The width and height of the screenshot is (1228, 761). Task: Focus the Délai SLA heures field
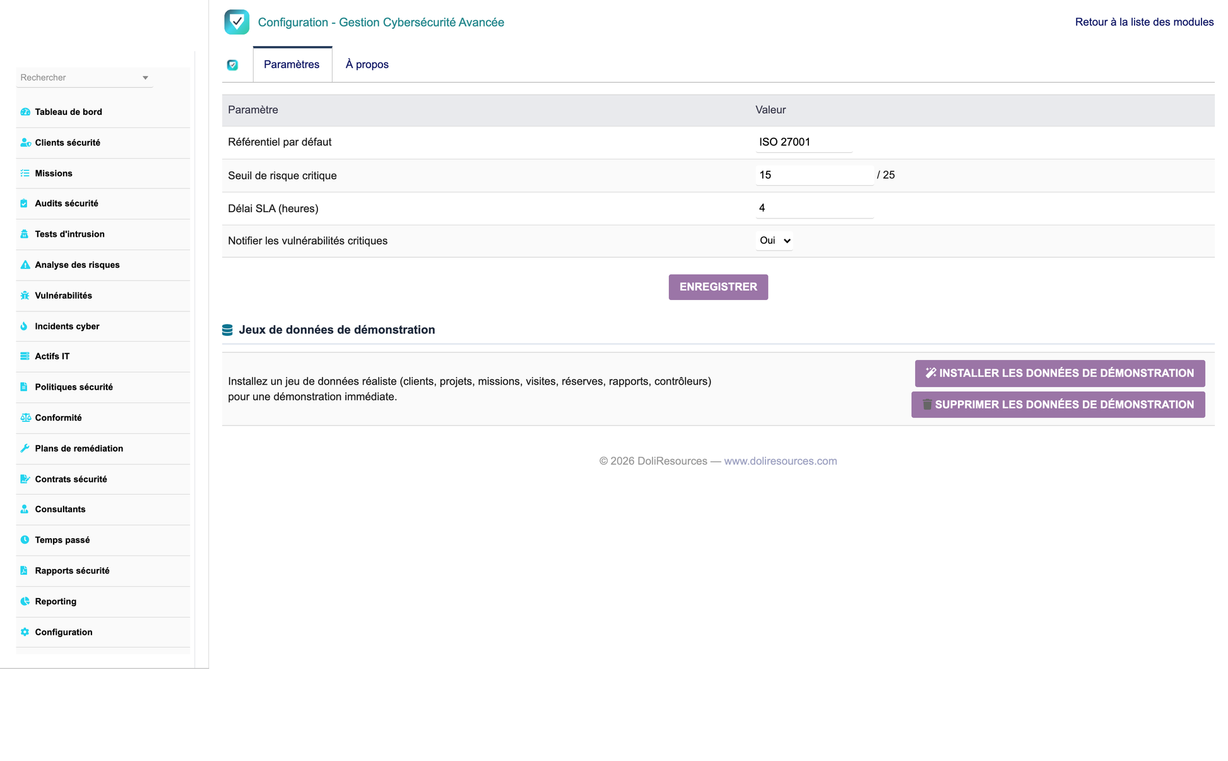(x=814, y=208)
